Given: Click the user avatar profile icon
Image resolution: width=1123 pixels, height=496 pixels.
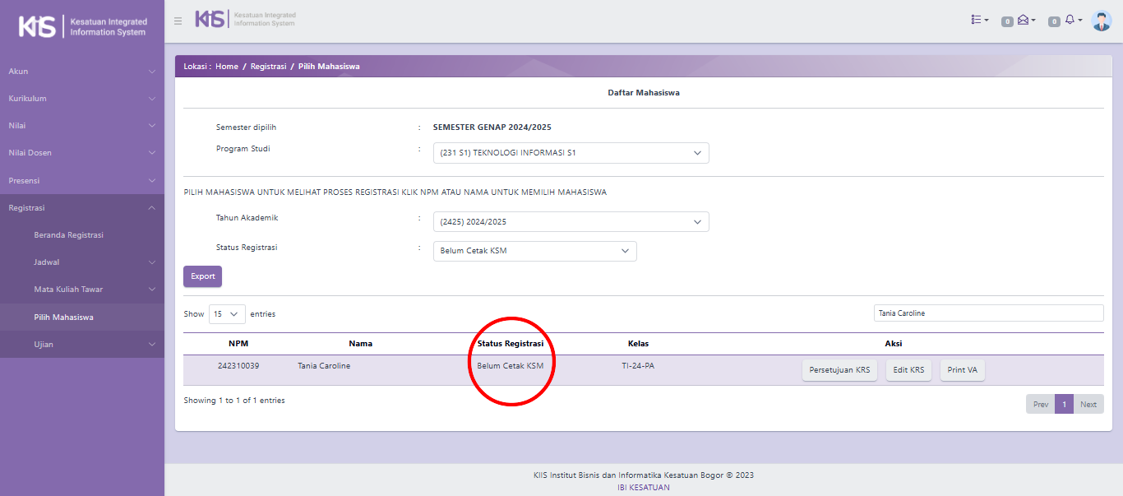Looking at the screenshot, I should (x=1102, y=21).
